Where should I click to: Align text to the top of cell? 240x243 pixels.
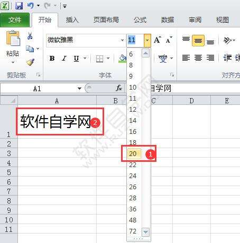(x=186, y=40)
